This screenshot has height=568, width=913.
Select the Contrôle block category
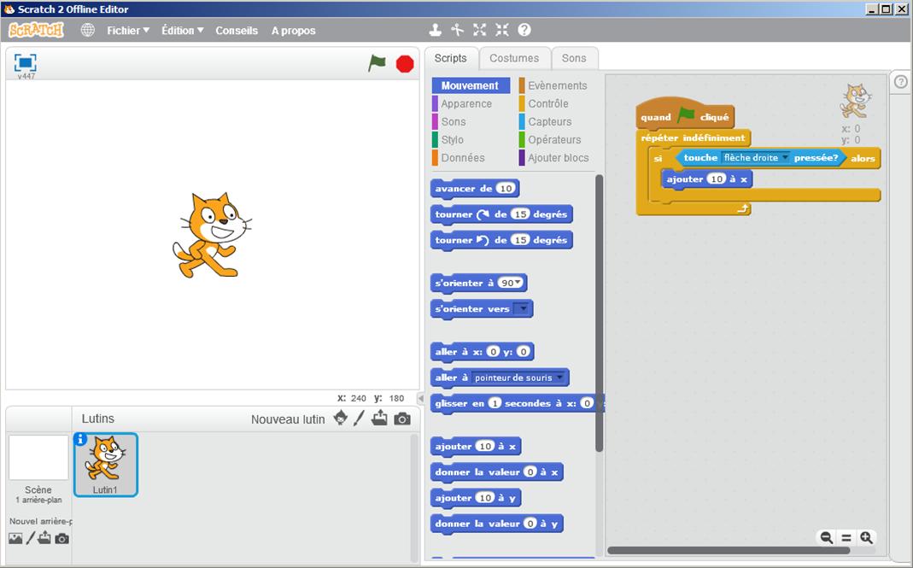(547, 103)
